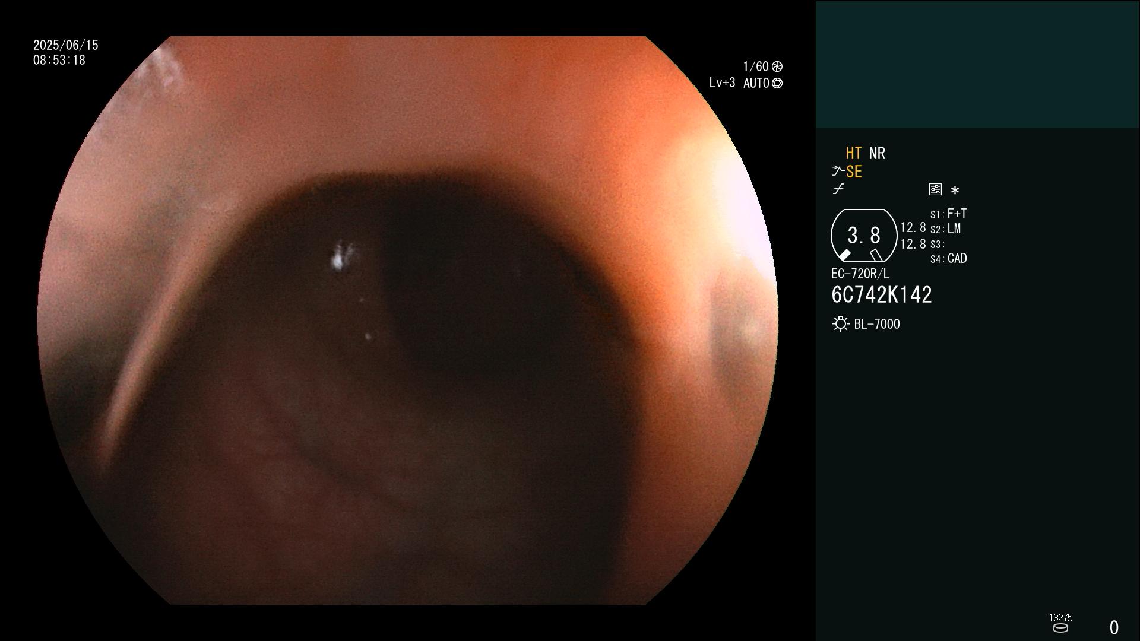Click the asterisk indicator beside sliders icon
The height and width of the screenshot is (641, 1140).
(955, 190)
